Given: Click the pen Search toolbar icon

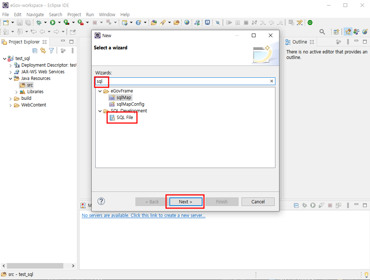Looking at the screenshot, I should (x=163, y=23).
